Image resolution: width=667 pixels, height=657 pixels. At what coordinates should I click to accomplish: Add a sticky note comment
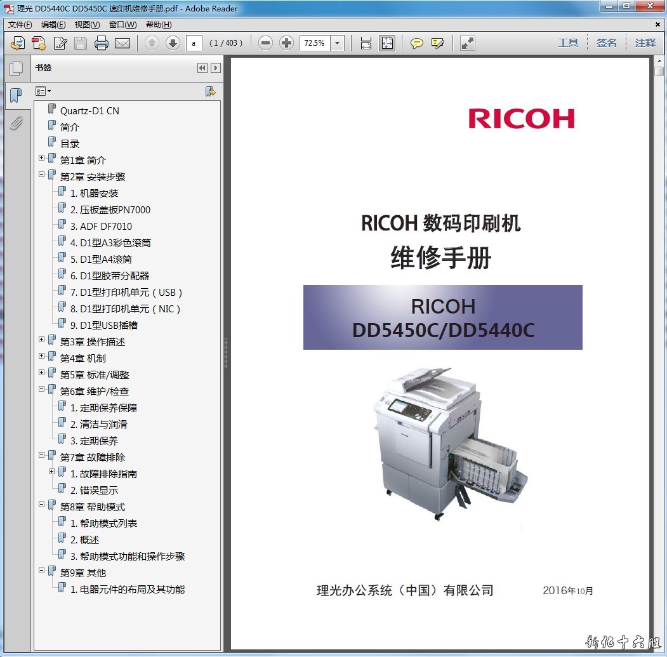pyautogui.click(x=416, y=43)
